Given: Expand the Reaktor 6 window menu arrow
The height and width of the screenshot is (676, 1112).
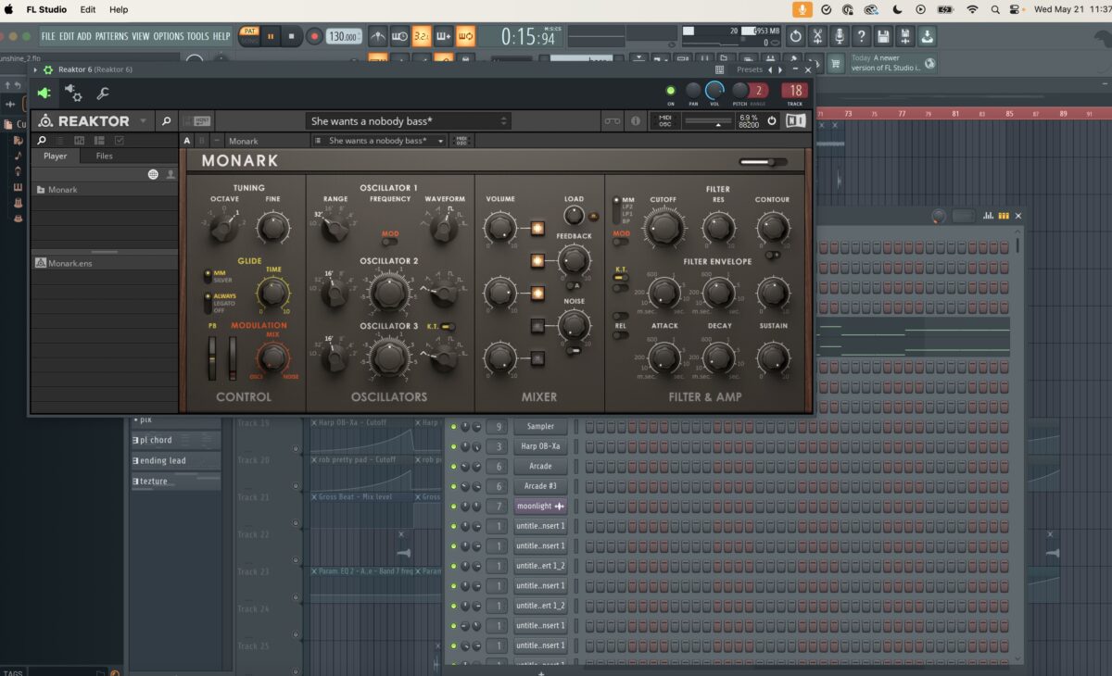Looking at the screenshot, I should pos(36,69).
